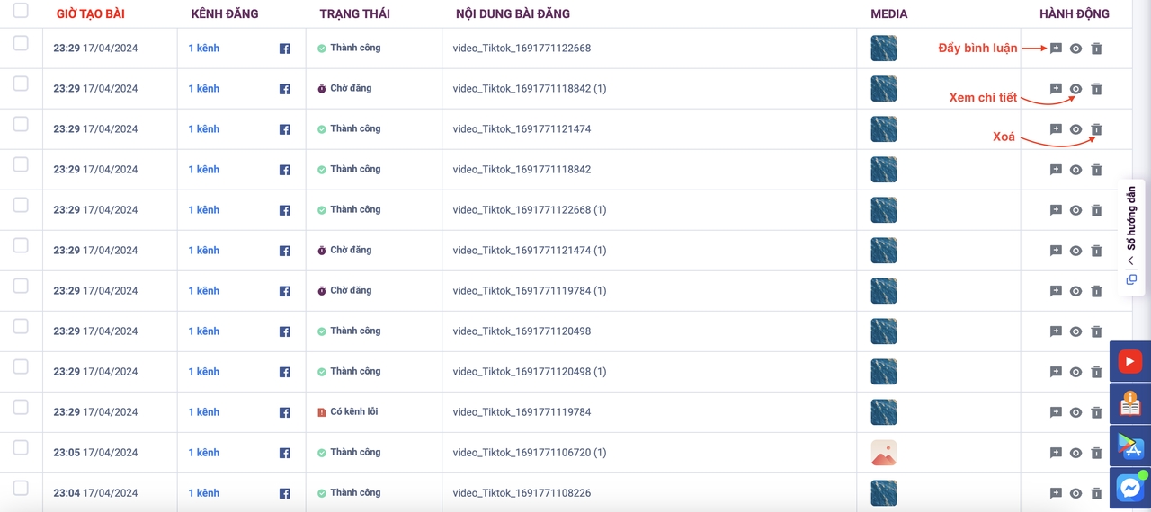Delete the video_Tiktok_1691771121474 post
1151x512 pixels.
pyautogui.click(x=1096, y=129)
